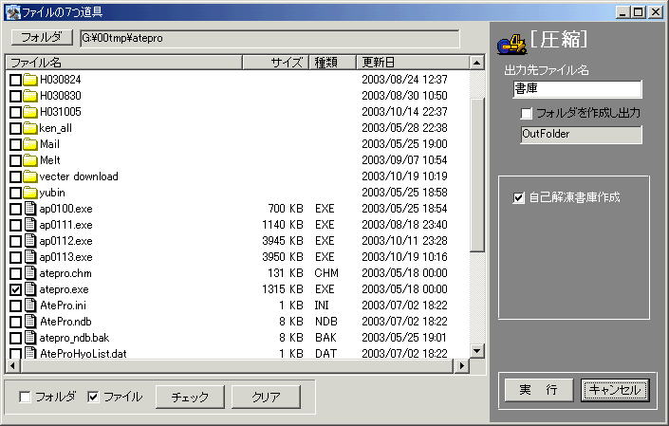Uncheck 自己解凍書庫作成 option

[518, 197]
